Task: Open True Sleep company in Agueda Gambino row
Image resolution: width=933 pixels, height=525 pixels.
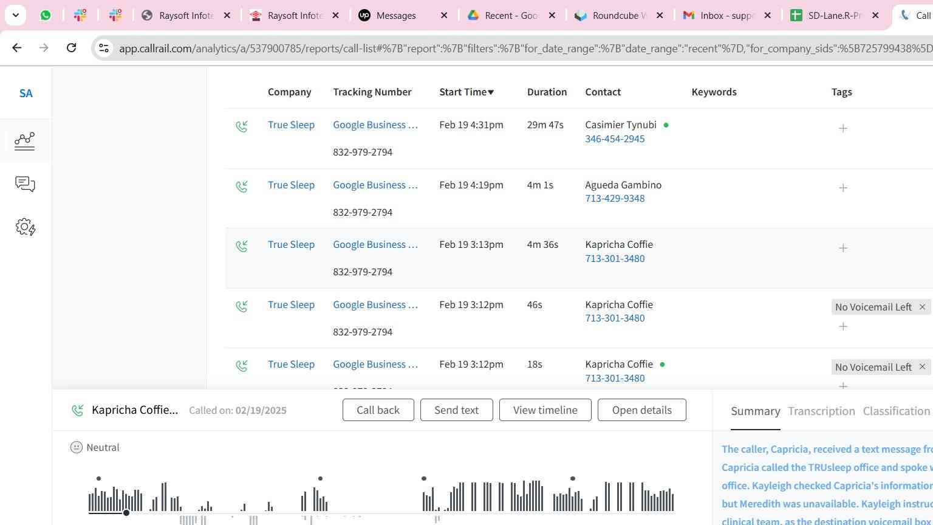Action: (291, 185)
